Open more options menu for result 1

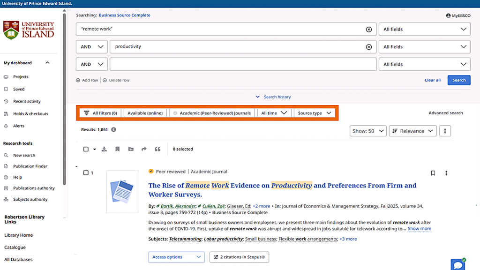(x=446, y=173)
